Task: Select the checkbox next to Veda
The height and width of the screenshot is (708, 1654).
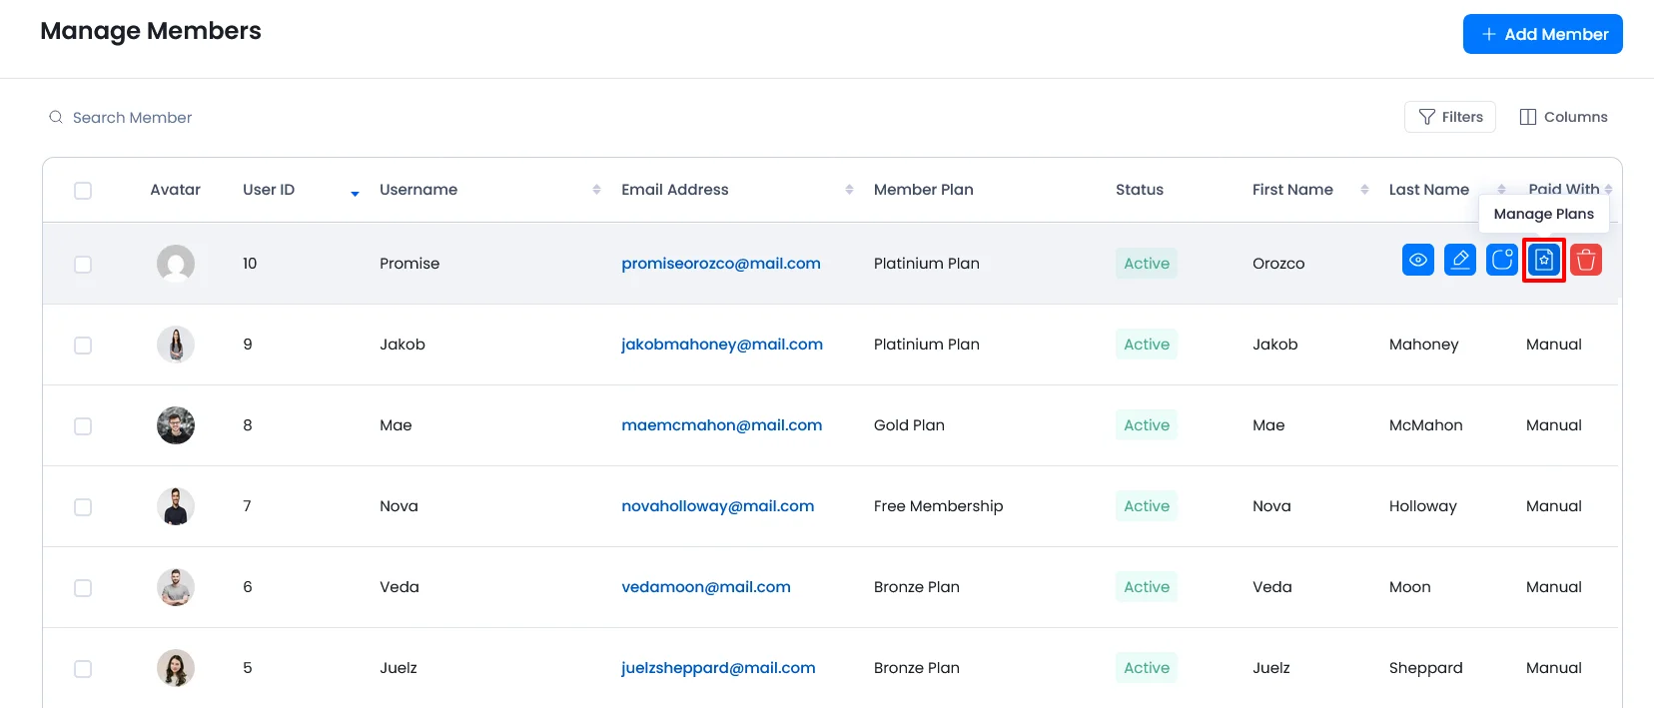Action: click(83, 588)
